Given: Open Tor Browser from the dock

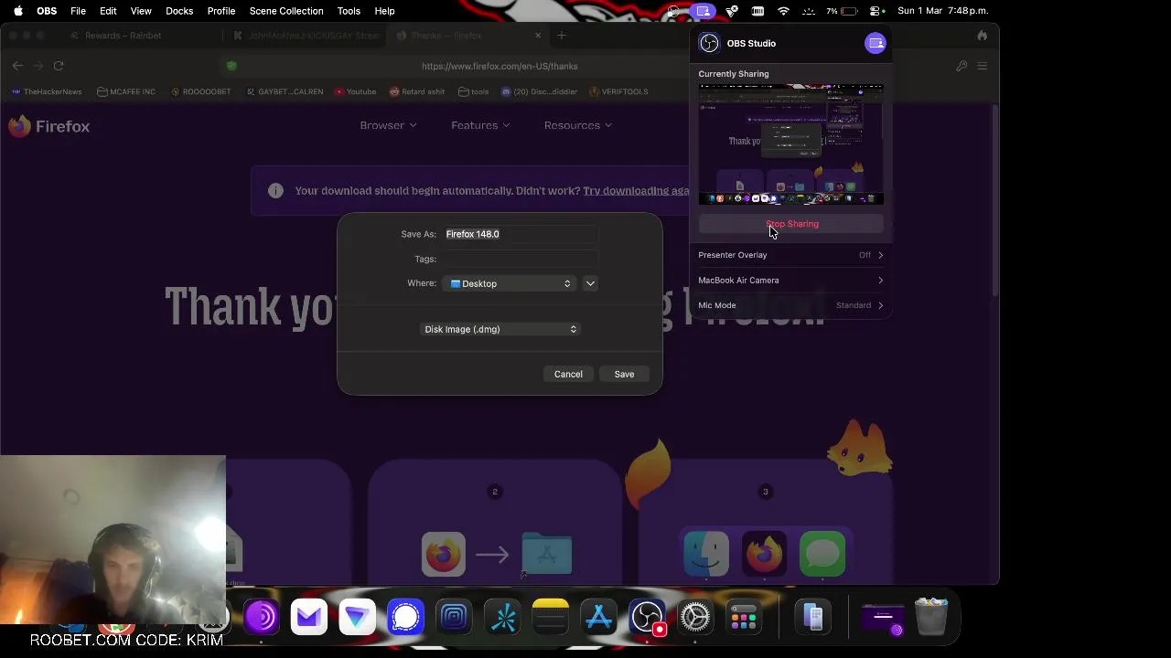Looking at the screenshot, I should click(x=262, y=618).
